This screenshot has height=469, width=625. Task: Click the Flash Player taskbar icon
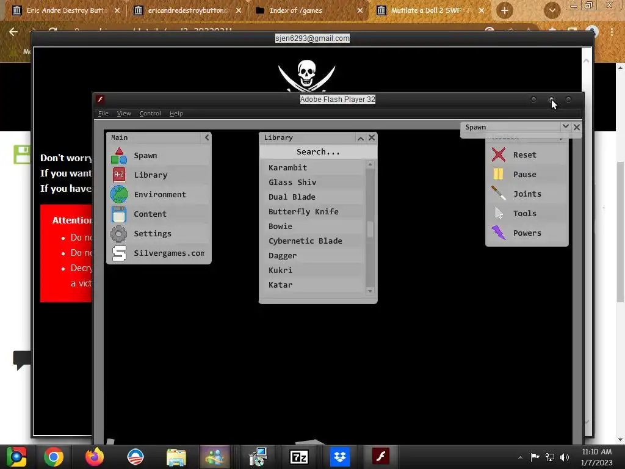381,456
